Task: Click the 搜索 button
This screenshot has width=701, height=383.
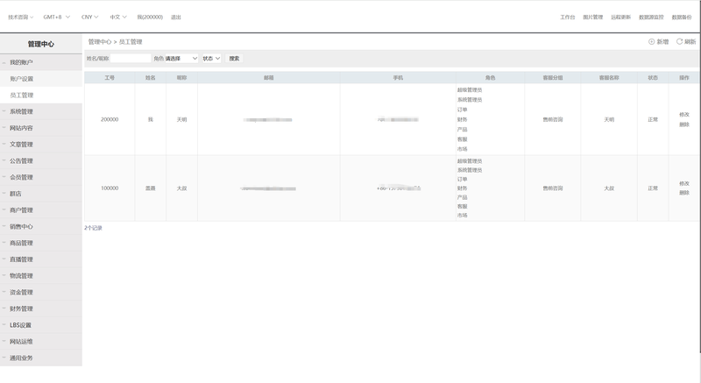Action: point(234,59)
